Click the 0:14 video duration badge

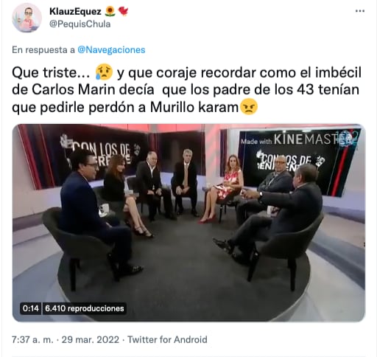(31, 308)
